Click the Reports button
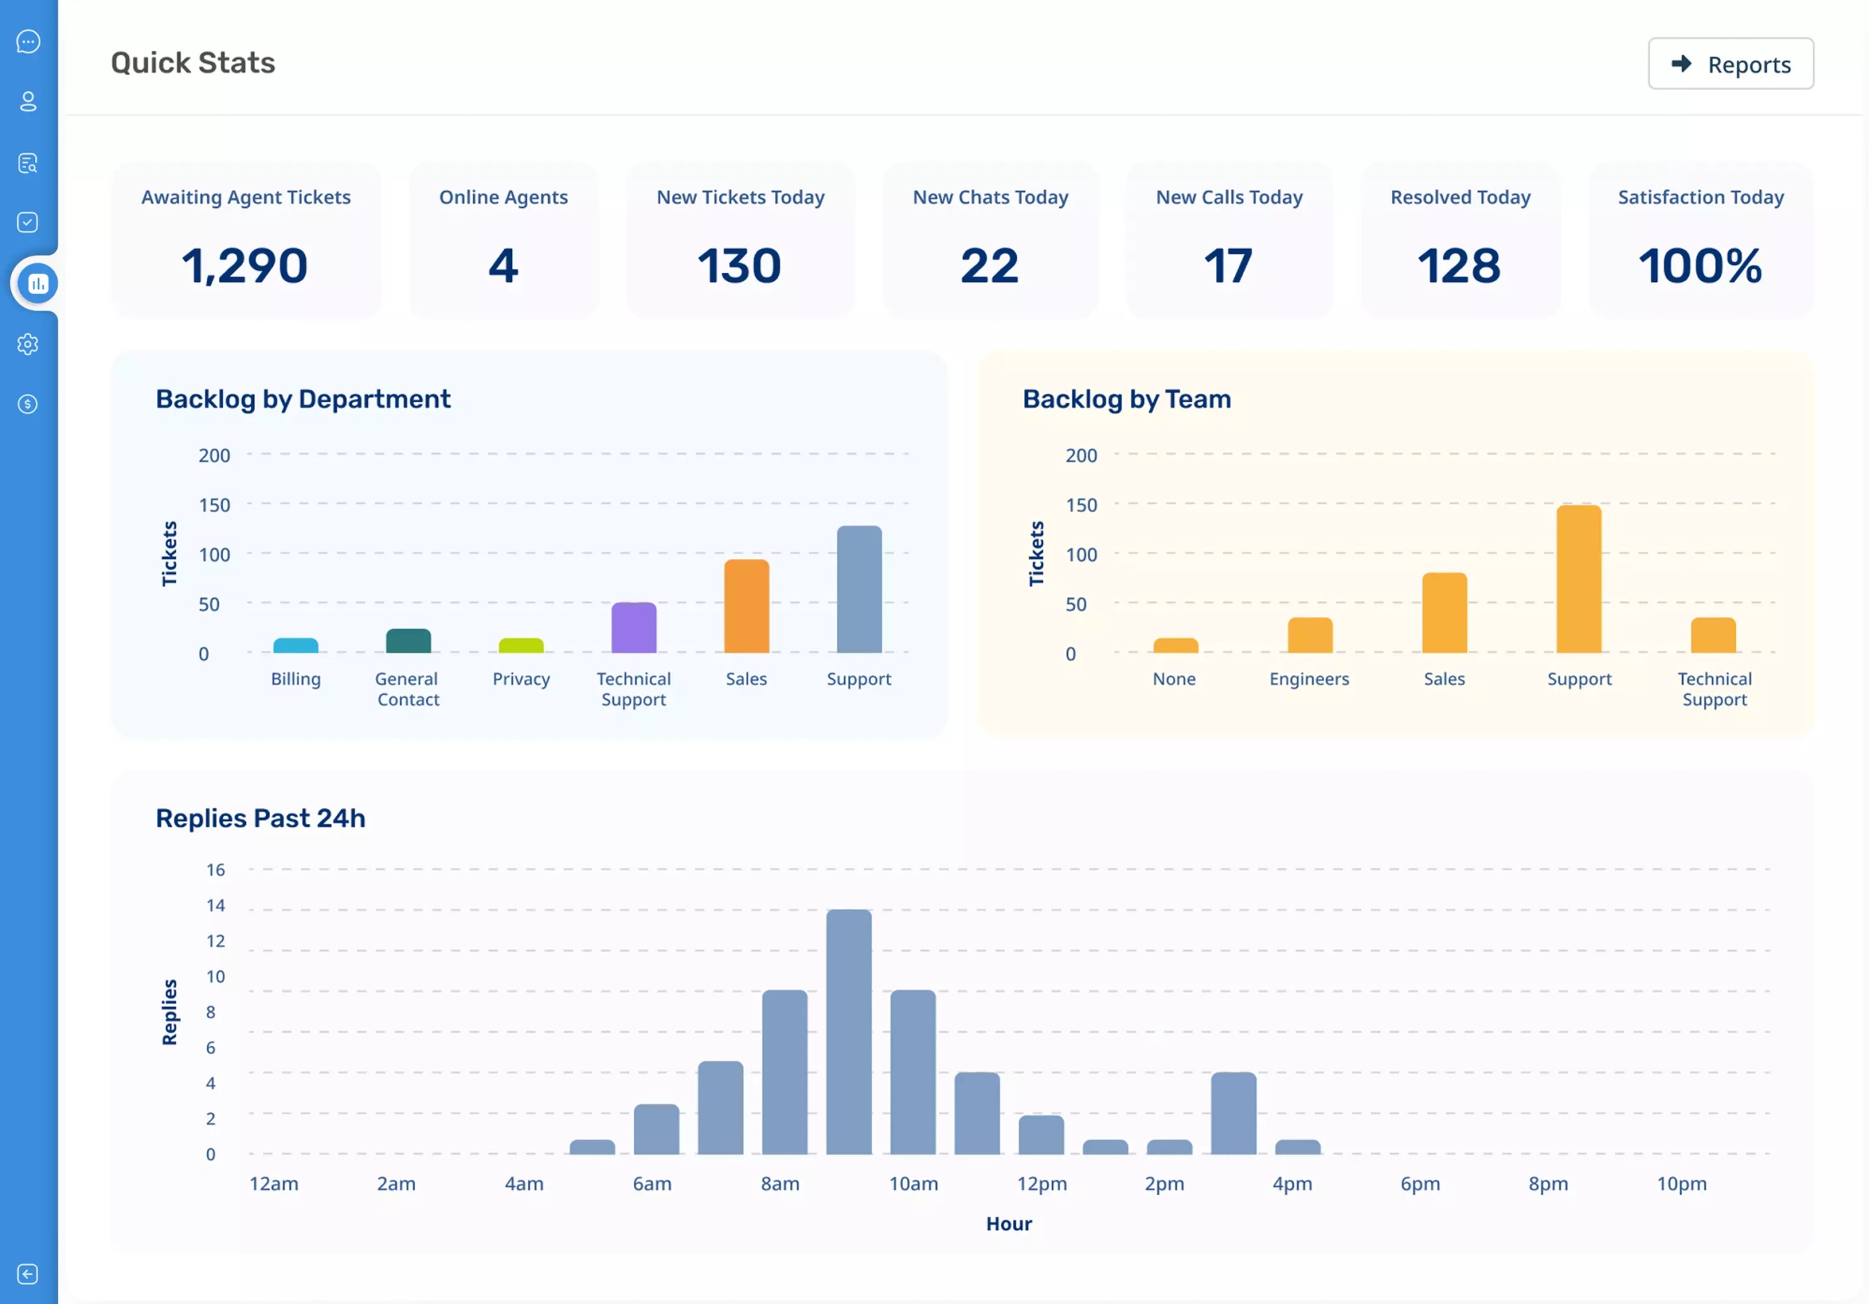 1730,64
